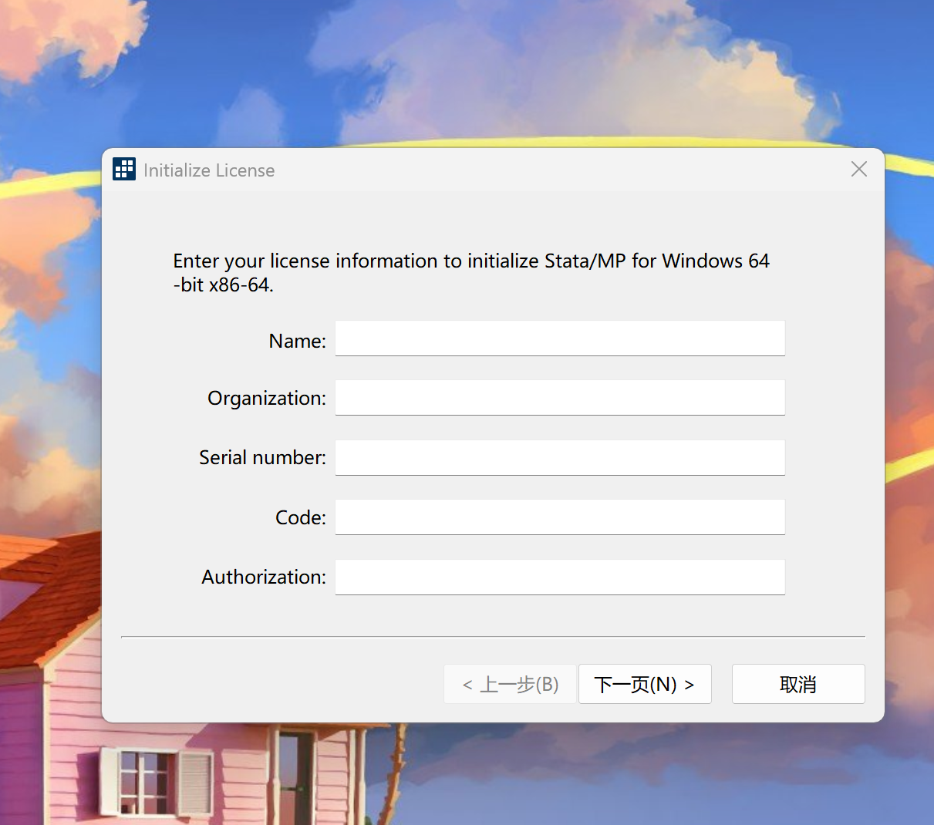Activate the Serial number field
This screenshot has width=934, height=825.
560,458
